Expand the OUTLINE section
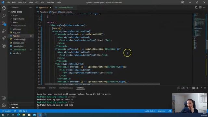This screenshot has height=117, width=208. pos(14,104)
